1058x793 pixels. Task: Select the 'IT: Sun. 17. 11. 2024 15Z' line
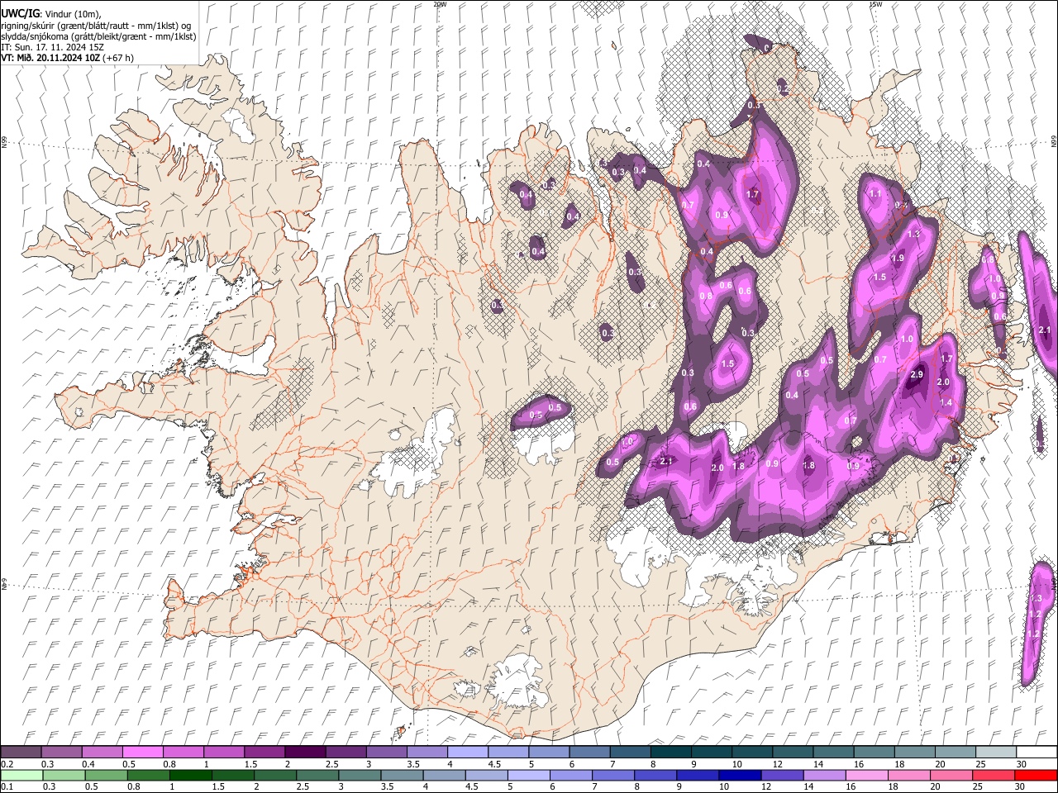tap(53, 47)
